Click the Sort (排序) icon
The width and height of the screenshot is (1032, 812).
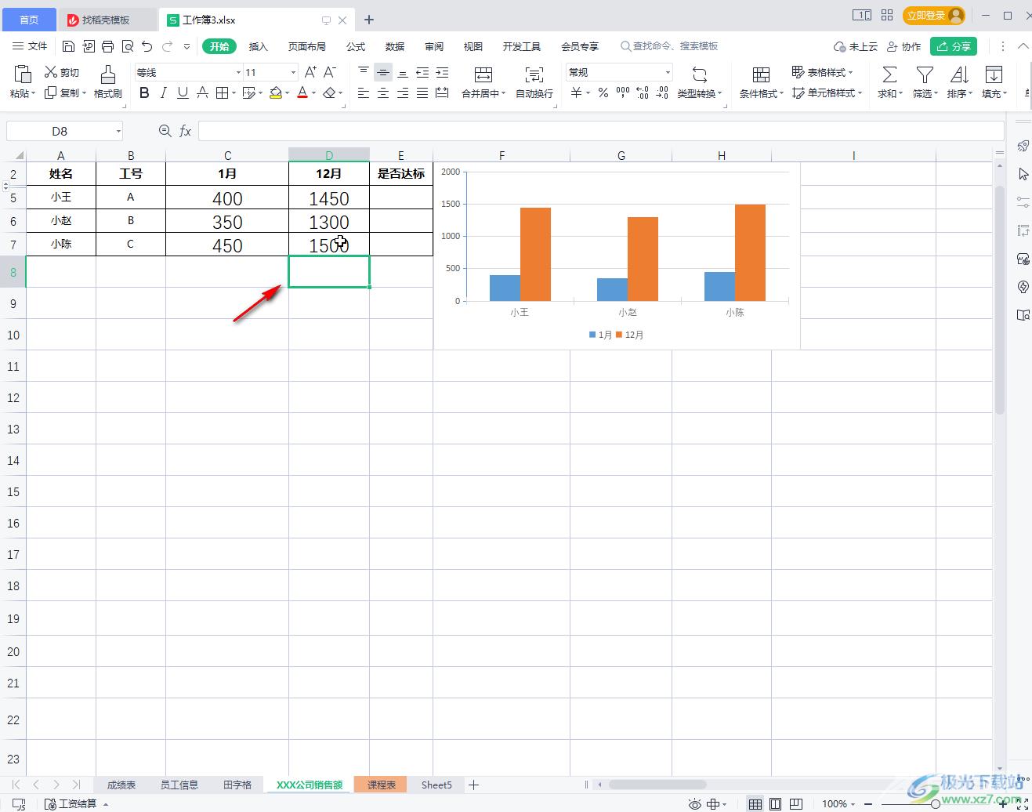[959, 74]
